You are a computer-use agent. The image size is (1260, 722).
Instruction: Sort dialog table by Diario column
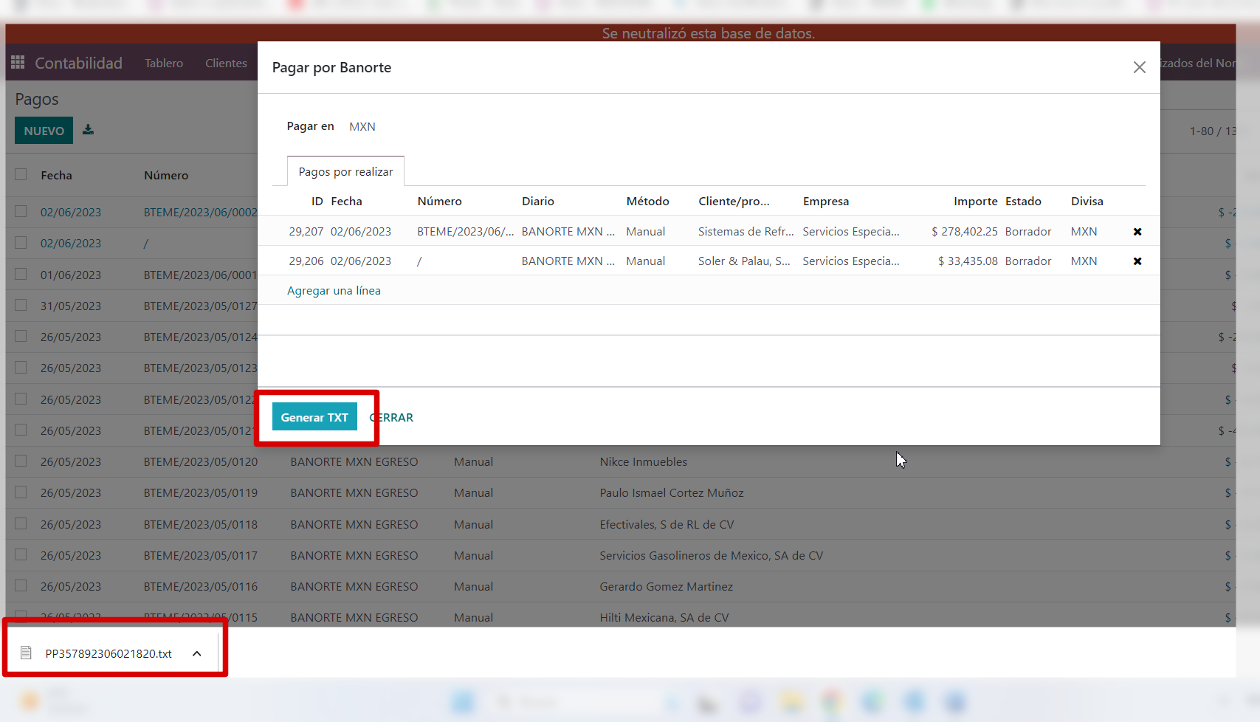pos(537,202)
